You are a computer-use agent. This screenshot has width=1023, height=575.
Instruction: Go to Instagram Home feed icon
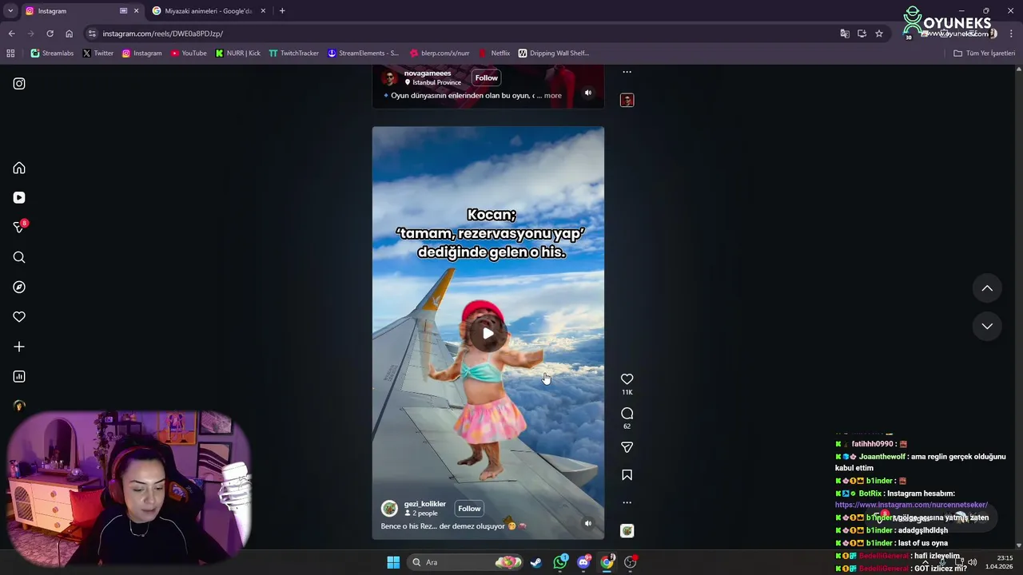tap(19, 168)
